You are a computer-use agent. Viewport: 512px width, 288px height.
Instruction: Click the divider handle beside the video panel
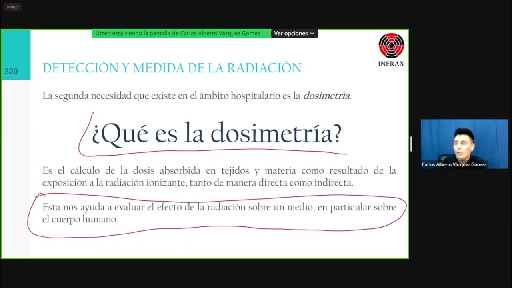411,144
